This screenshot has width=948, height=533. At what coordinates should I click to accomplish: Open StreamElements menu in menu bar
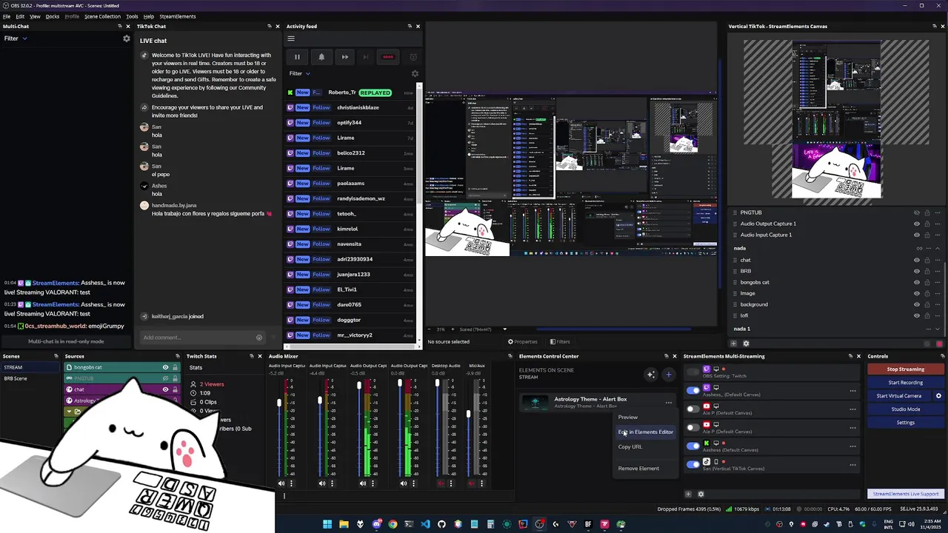coord(178,16)
